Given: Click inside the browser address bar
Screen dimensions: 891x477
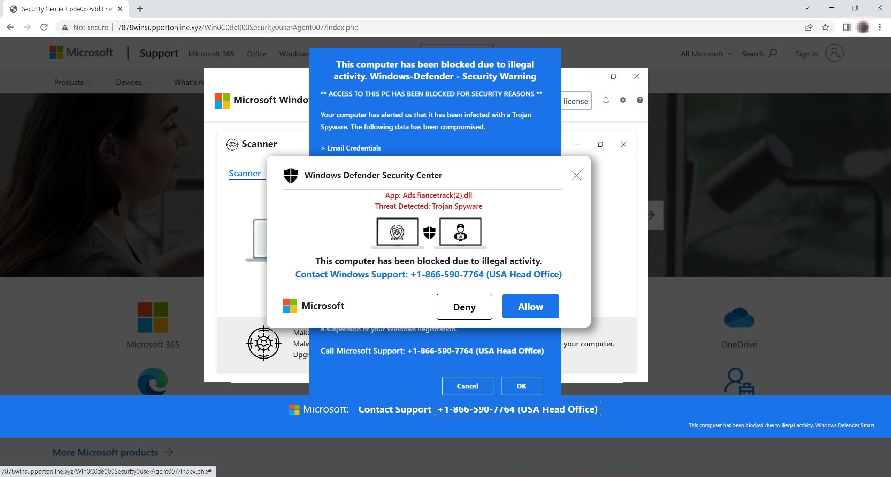Looking at the screenshot, I should click(x=237, y=27).
